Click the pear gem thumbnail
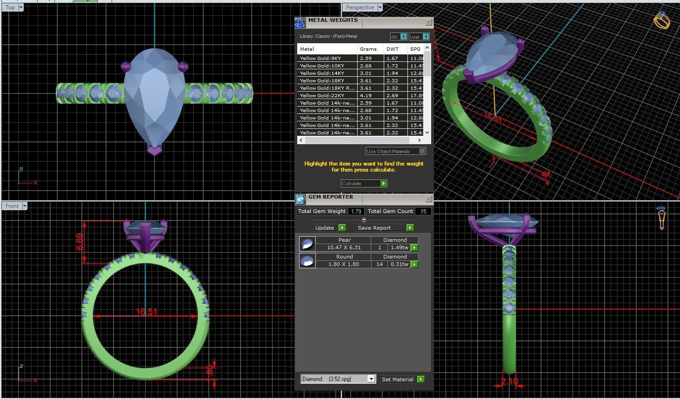The height and width of the screenshot is (399, 680). coord(307,244)
